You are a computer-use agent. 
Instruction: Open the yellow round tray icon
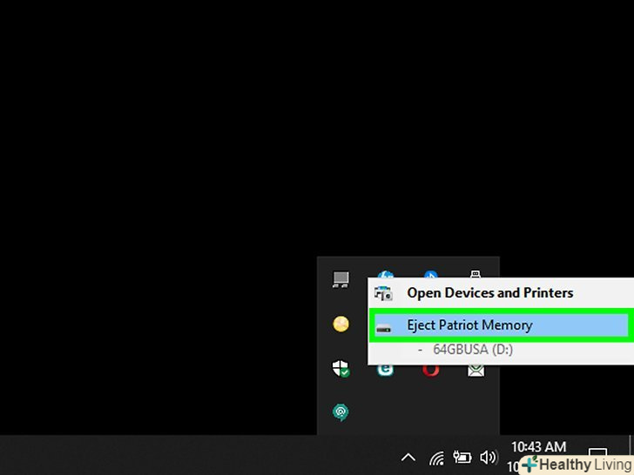tap(341, 324)
